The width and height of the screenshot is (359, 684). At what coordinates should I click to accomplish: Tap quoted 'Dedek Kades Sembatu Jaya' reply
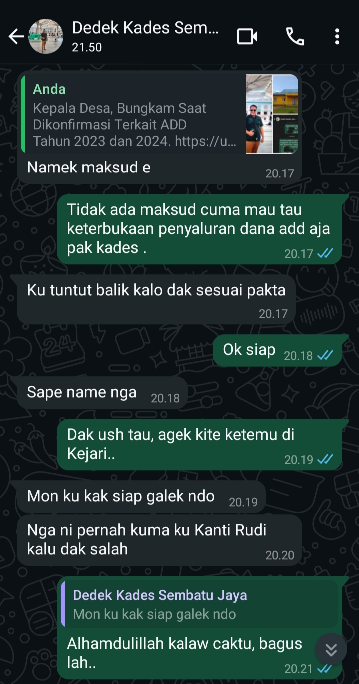pyautogui.click(x=199, y=604)
